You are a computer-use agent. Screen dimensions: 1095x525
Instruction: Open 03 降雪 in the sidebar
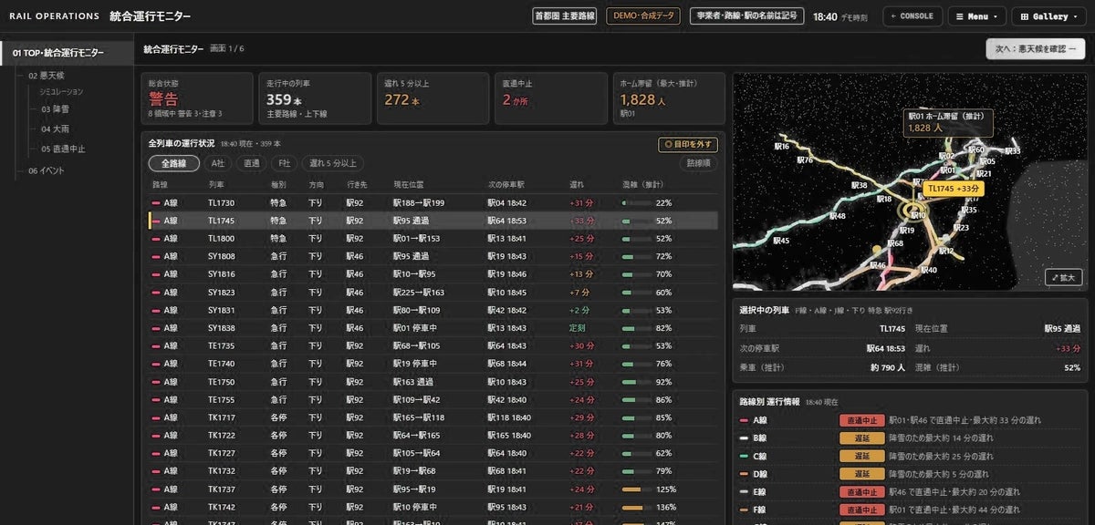point(54,109)
